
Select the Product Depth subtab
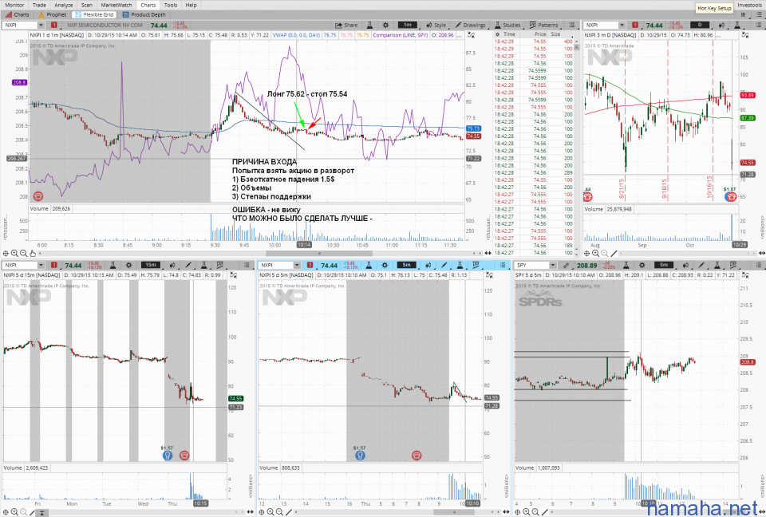pos(144,14)
